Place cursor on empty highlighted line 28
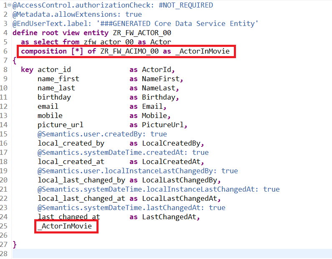 (172, 254)
